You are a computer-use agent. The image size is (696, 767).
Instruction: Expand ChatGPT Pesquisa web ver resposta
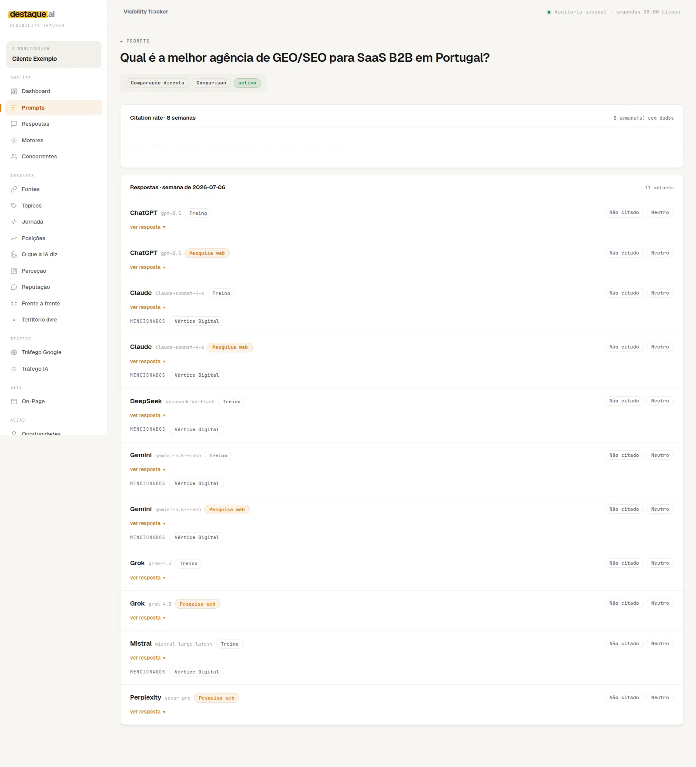coord(147,267)
